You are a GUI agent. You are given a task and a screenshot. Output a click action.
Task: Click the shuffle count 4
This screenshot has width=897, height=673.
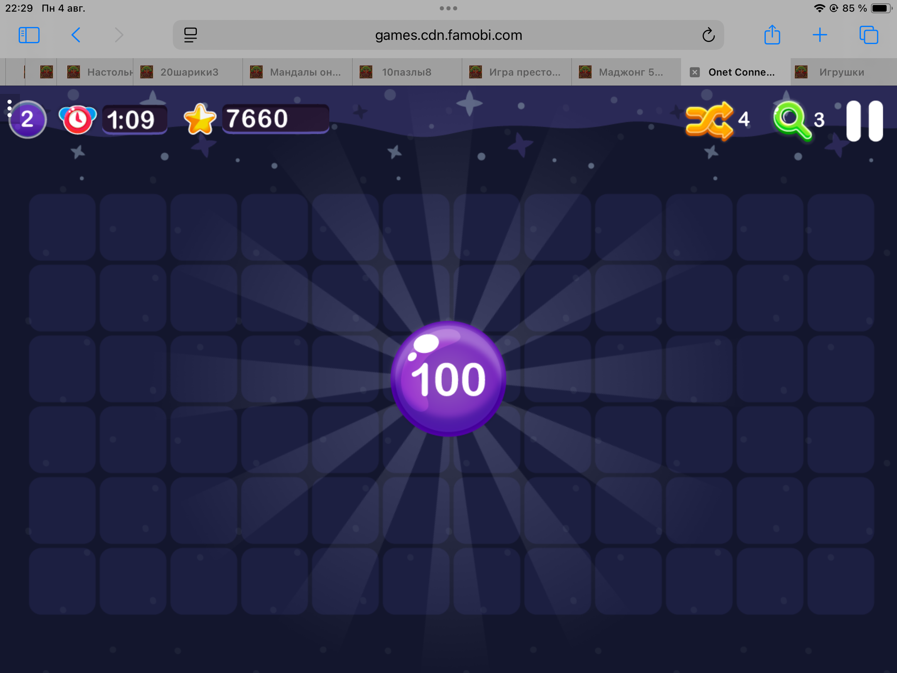[x=744, y=120]
